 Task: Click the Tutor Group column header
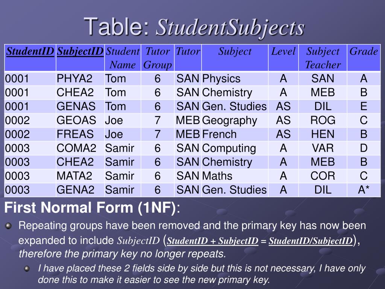tap(158, 58)
